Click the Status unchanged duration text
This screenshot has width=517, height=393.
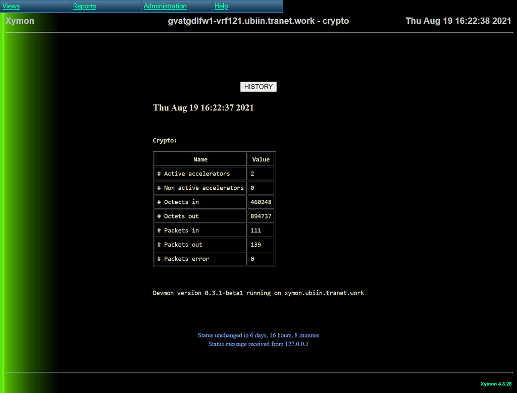pyautogui.click(x=258, y=335)
